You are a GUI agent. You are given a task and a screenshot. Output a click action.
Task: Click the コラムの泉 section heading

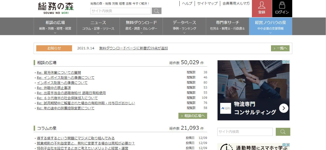click(x=46, y=128)
